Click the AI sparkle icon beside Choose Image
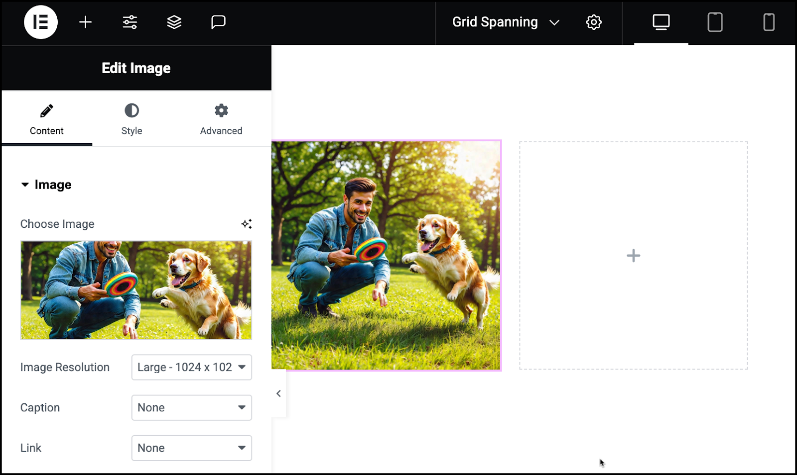 (x=247, y=224)
